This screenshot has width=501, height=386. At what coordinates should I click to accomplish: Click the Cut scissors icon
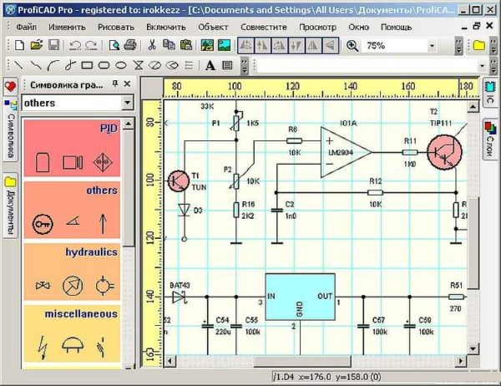[152, 45]
